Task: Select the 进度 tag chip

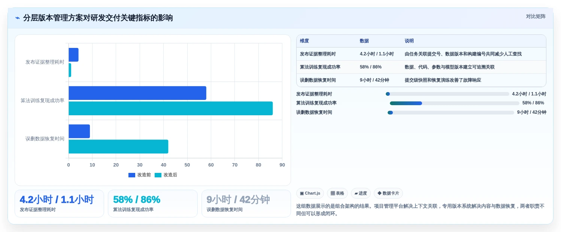Action: pos(361,193)
